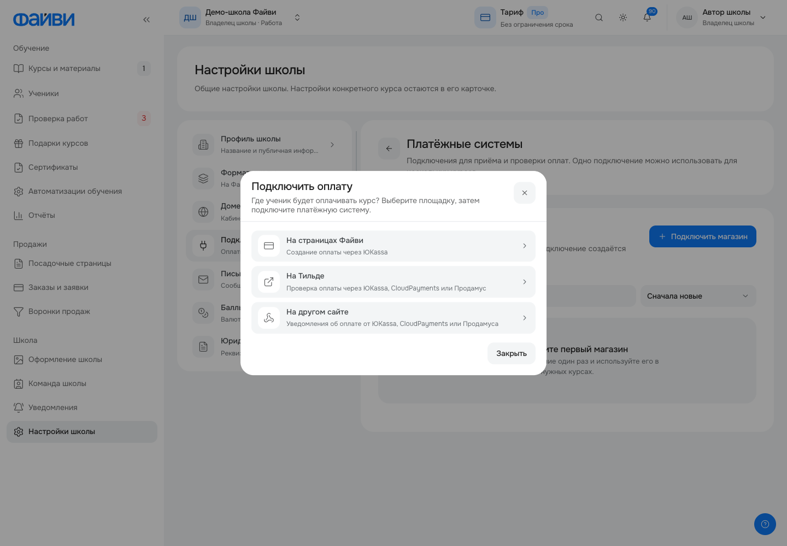The image size is (787, 546).
Task: Close the Подключить оплату dialog with X
Action: click(x=525, y=193)
